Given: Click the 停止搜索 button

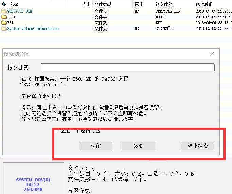Looking at the screenshot, I should tap(198, 146).
